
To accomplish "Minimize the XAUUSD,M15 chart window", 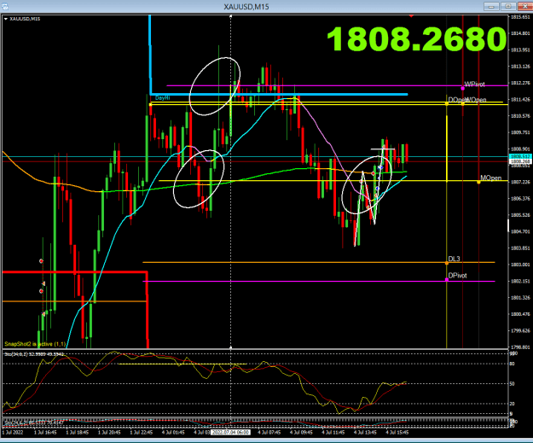I will tap(491, 6).
